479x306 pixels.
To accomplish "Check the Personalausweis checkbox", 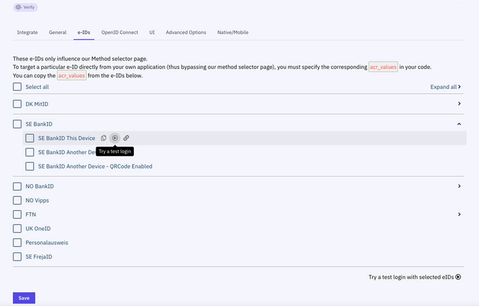I will (17, 242).
